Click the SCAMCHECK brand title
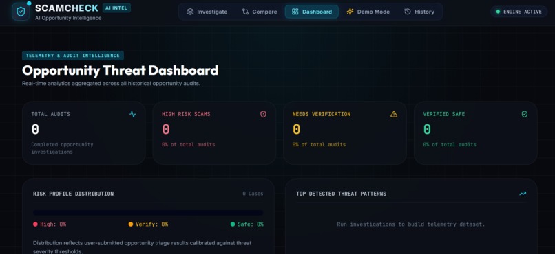 click(67, 8)
